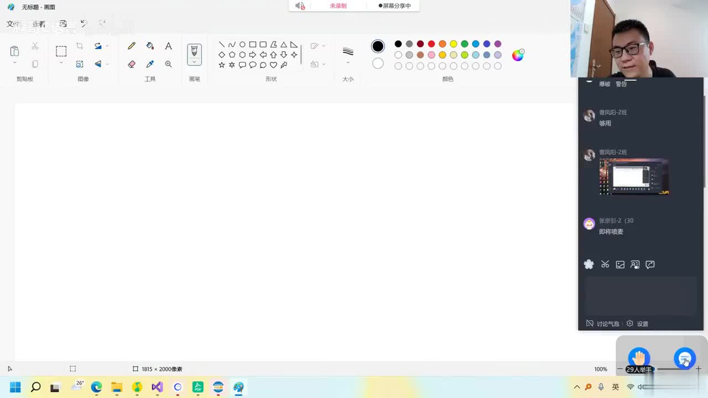The height and width of the screenshot is (398, 708).
Task: Open the screenshot thumbnail in chat
Action: tap(634, 177)
